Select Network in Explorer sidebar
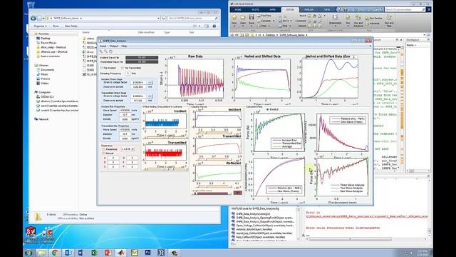456x257 pixels. coord(43,119)
